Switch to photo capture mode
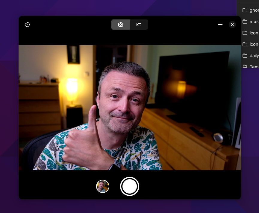 pos(121,25)
